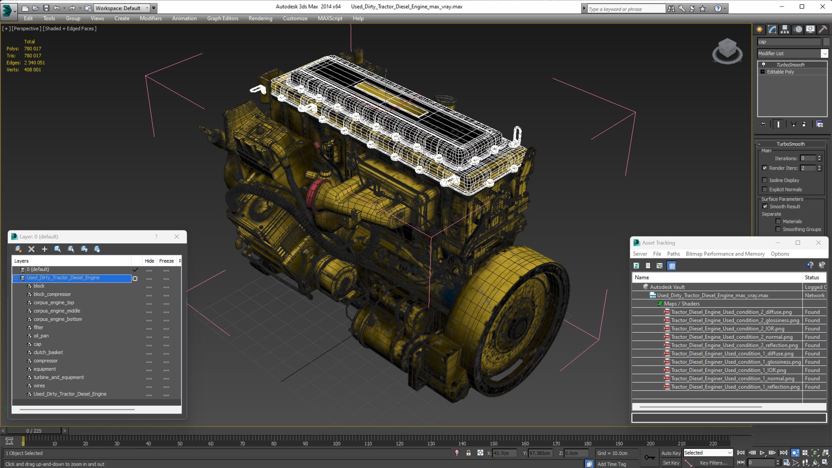Open Asset Tracking Paths menu
The width and height of the screenshot is (832, 468).
click(673, 254)
